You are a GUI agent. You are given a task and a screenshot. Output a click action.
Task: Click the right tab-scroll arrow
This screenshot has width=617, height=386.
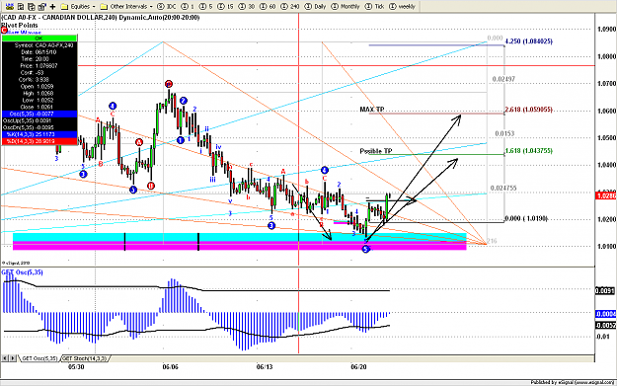[13, 358]
